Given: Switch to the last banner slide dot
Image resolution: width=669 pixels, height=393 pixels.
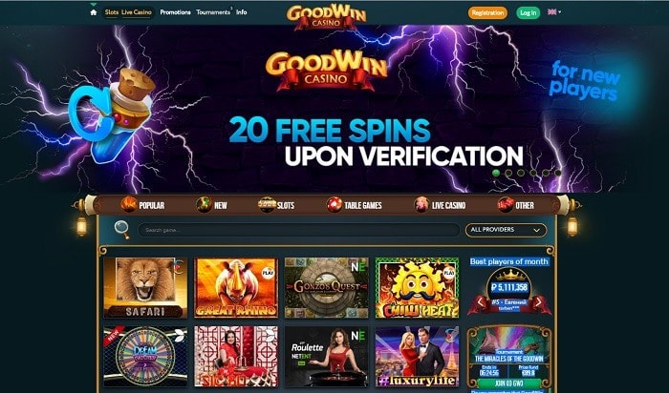Looking at the screenshot, I should tap(557, 173).
